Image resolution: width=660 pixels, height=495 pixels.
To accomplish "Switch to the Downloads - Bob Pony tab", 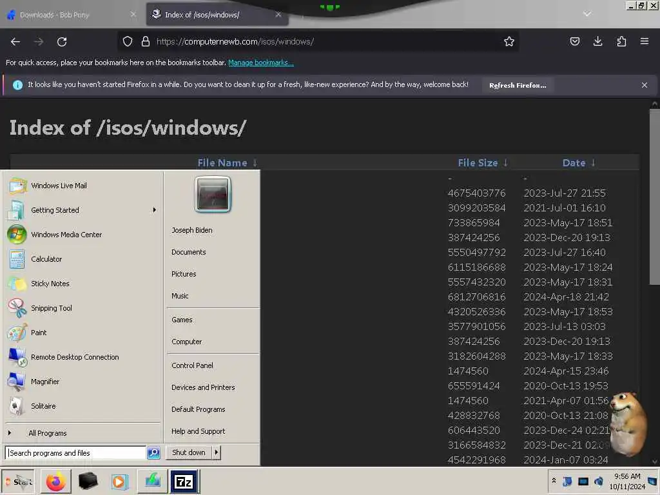I will click(x=70, y=15).
